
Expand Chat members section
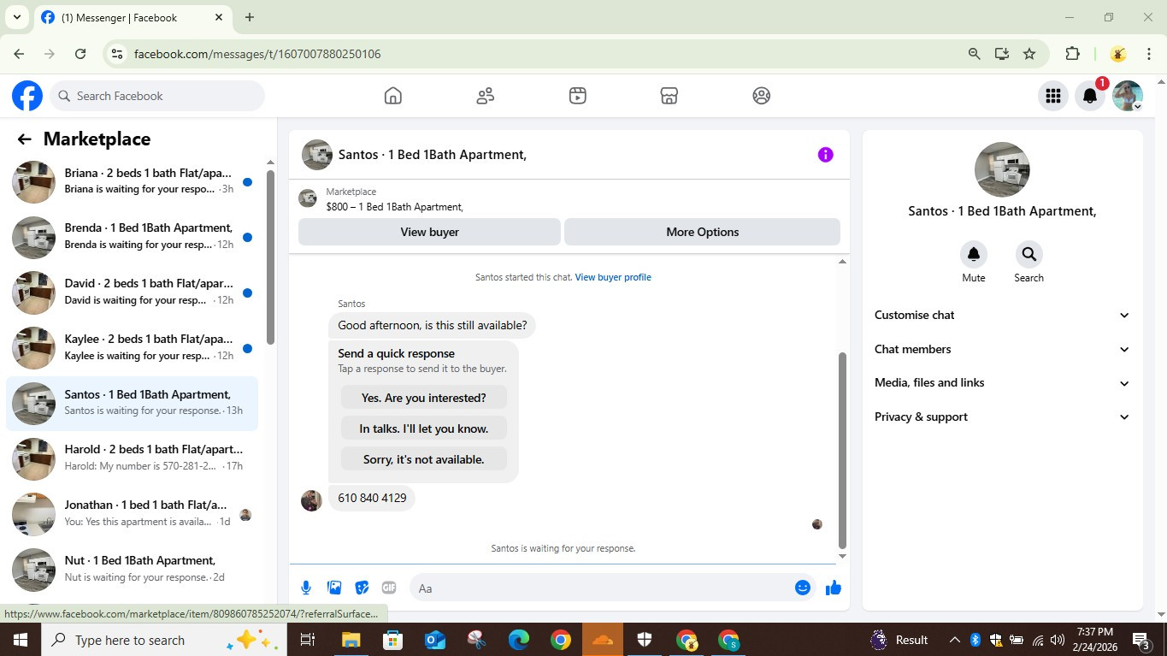pyautogui.click(x=1002, y=349)
